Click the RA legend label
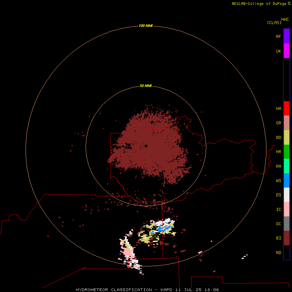 click(278, 166)
